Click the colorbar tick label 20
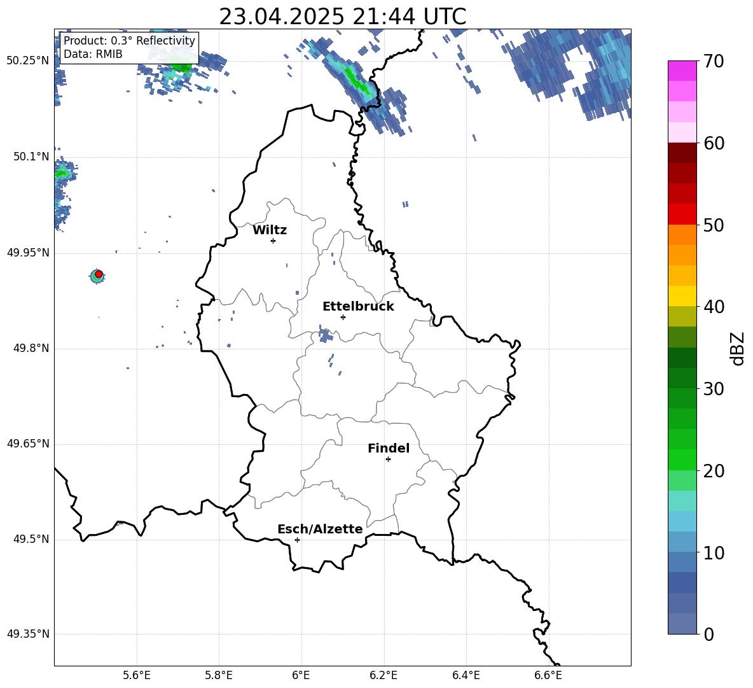Screen dimensions: 753x688 714,471
